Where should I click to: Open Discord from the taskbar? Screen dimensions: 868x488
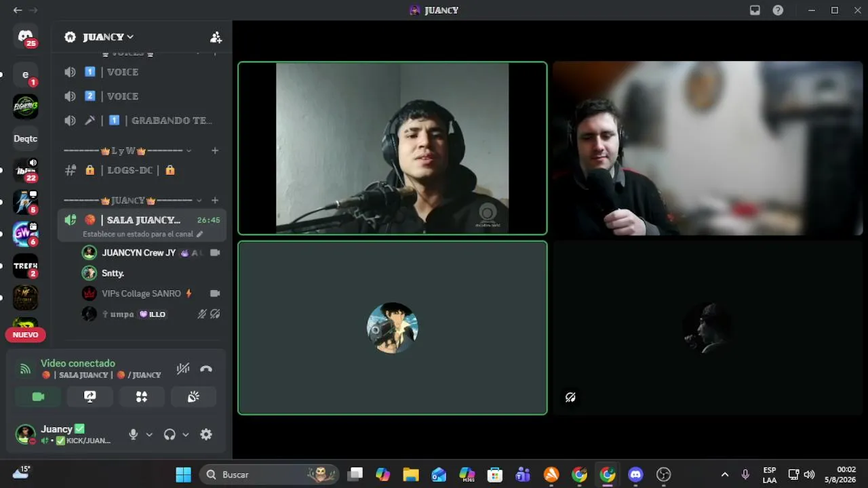(x=635, y=474)
